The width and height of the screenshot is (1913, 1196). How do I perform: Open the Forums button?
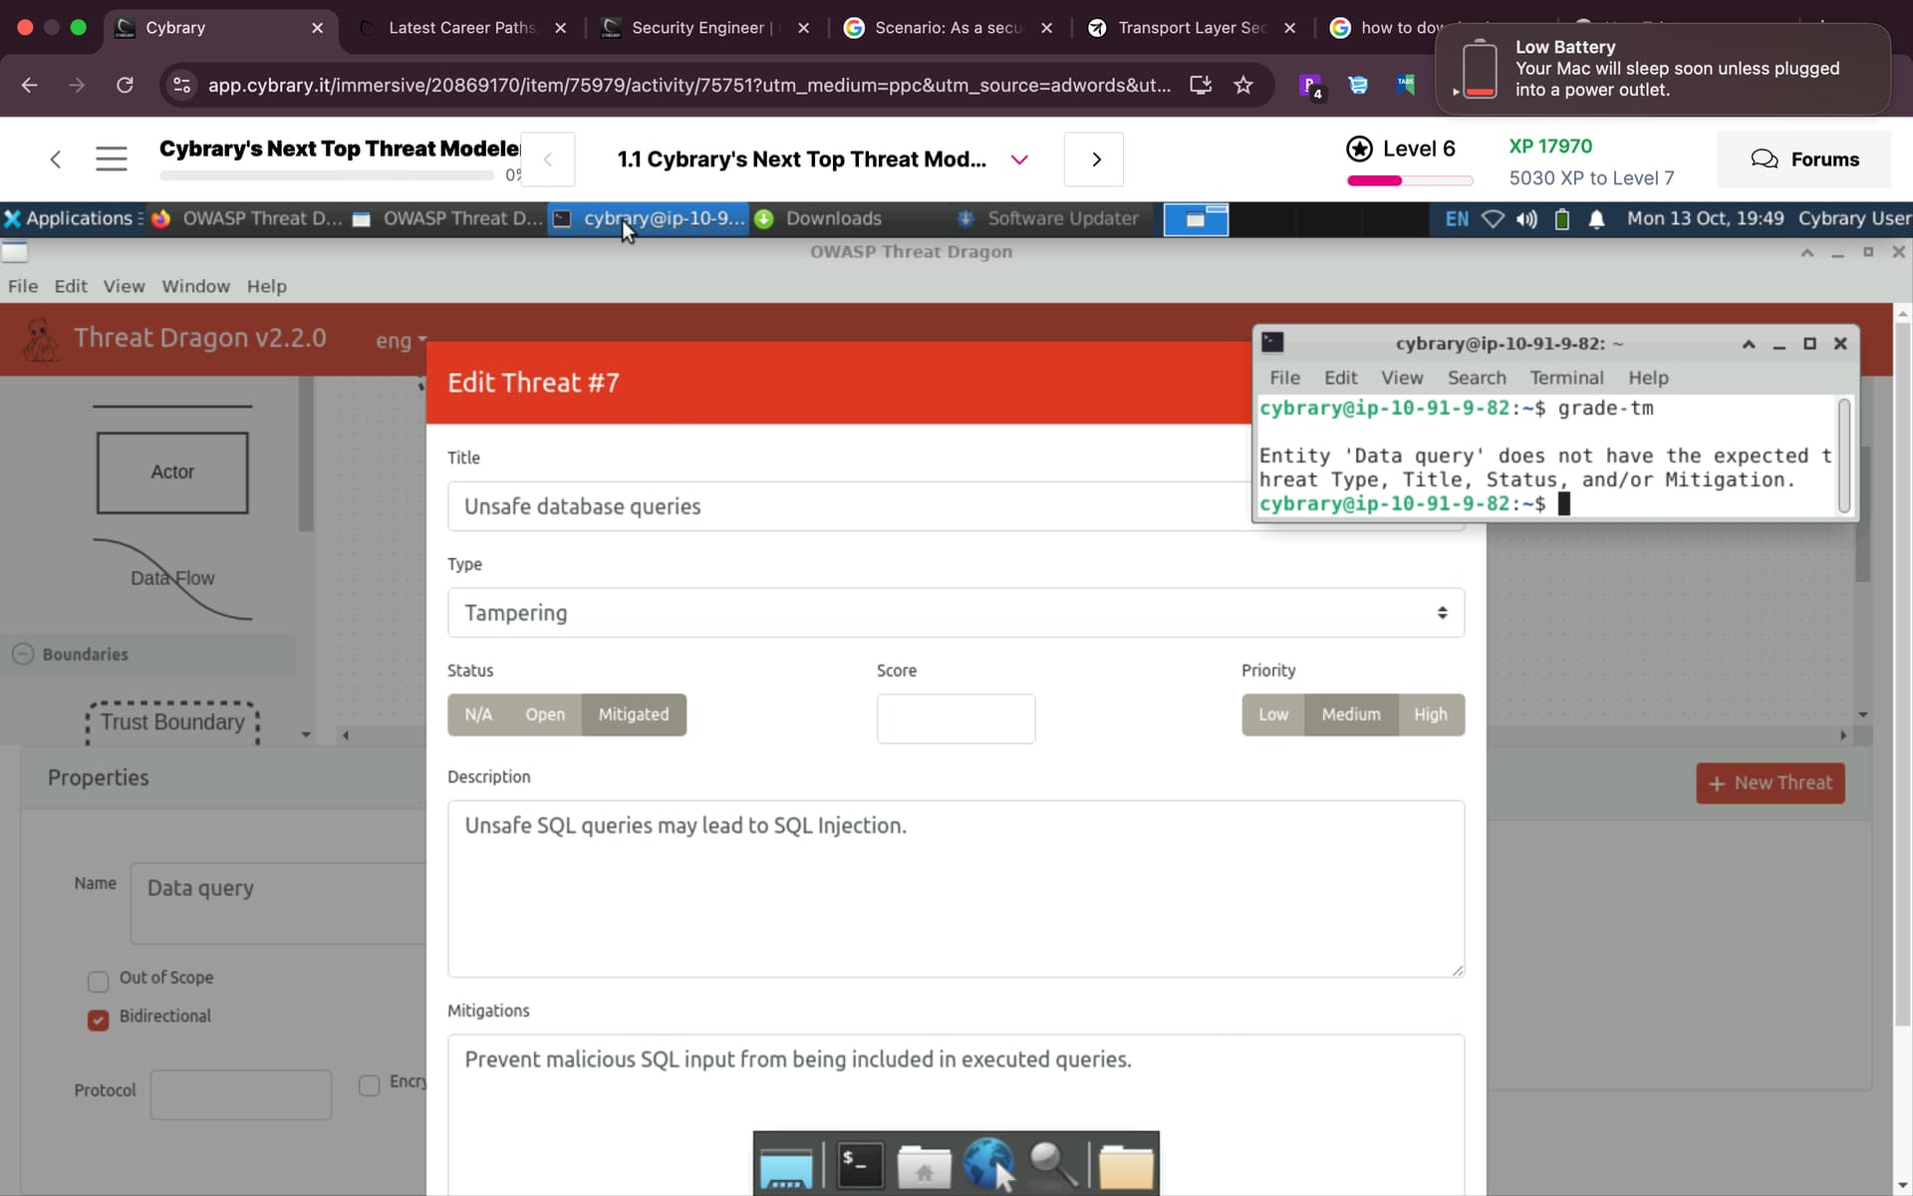click(1803, 159)
